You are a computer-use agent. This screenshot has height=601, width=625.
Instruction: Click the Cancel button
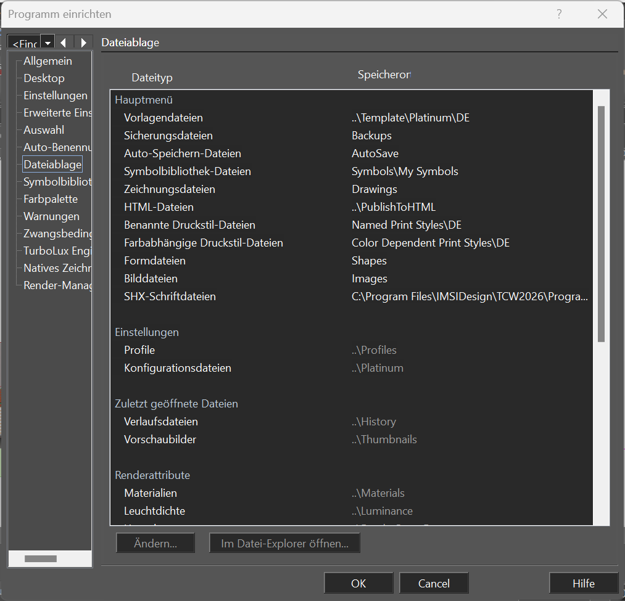coord(434,584)
